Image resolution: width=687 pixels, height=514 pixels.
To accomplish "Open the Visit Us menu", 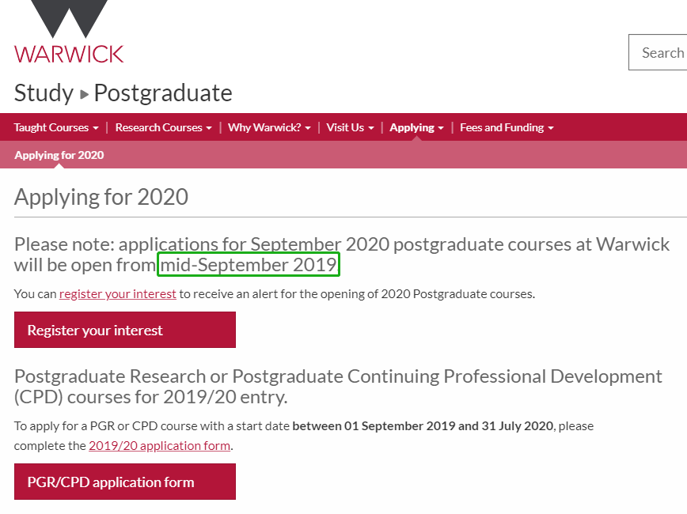I will tap(350, 127).
